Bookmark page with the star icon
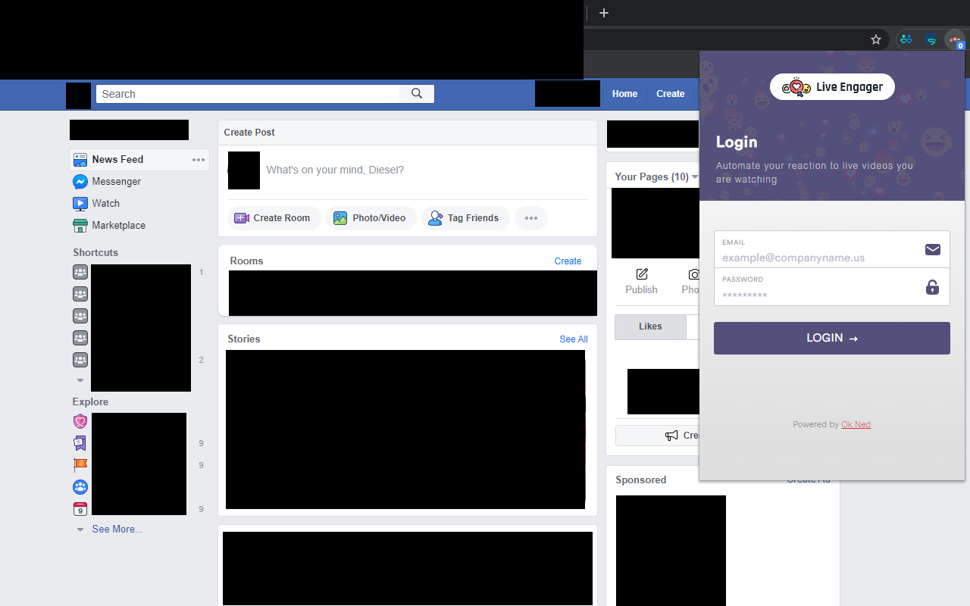Image resolution: width=970 pixels, height=606 pixels. coord(876,39)
